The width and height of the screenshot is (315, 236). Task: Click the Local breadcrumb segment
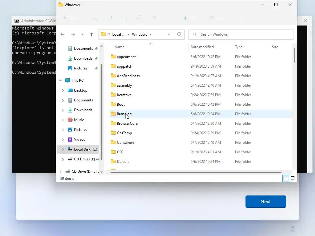(118, 34)
